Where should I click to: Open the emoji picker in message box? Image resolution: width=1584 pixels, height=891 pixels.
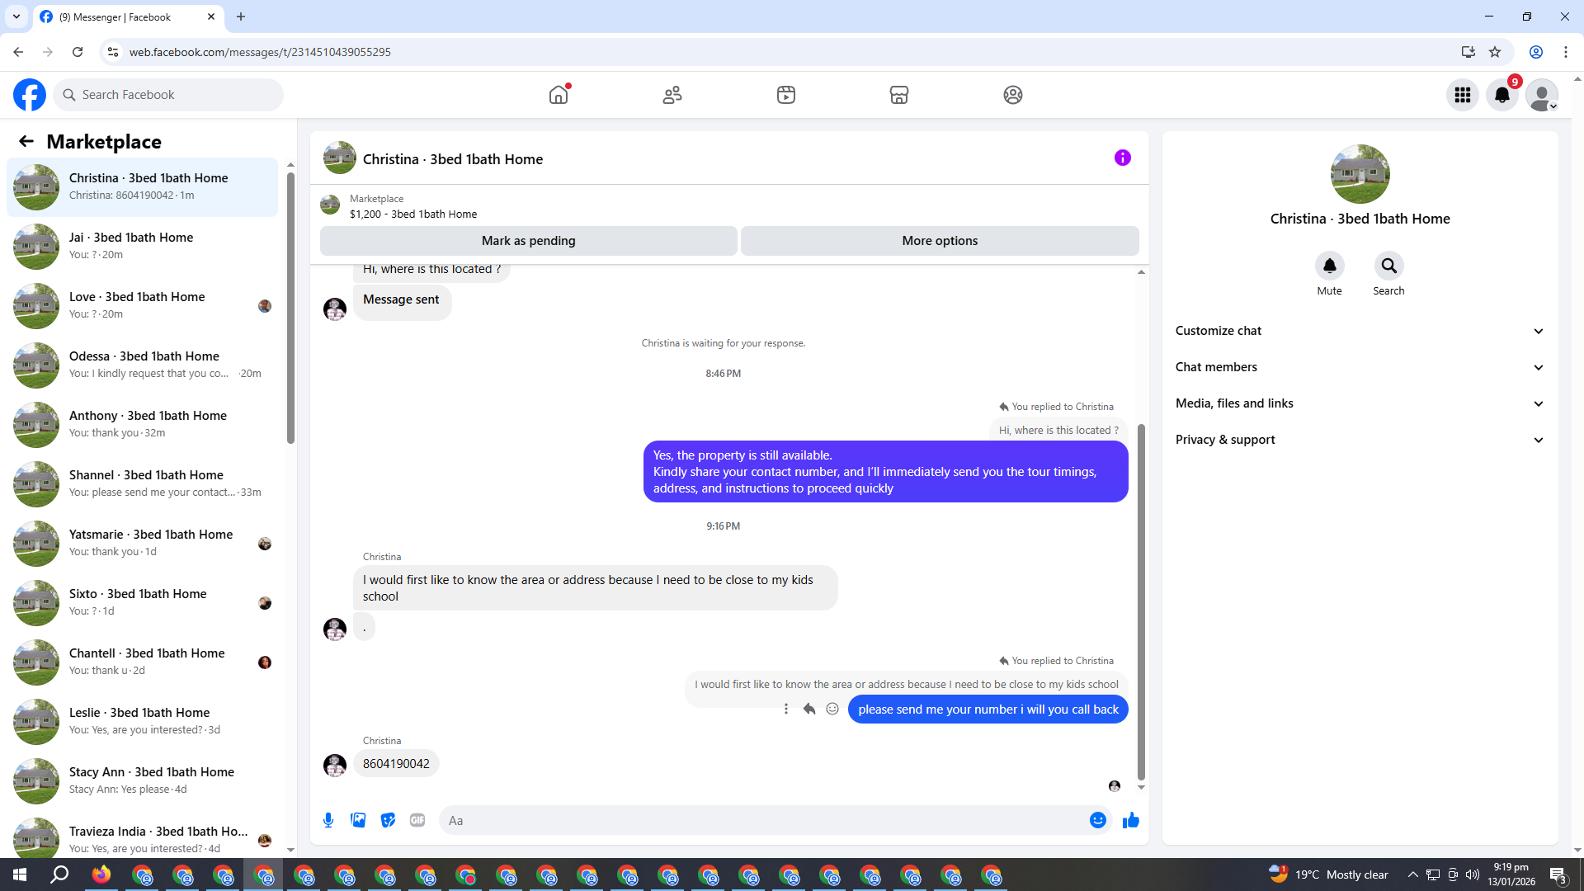pos(1097,820)
